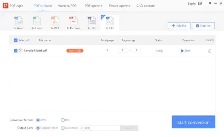Uncheck the Sample-Model.pdf row checkbox
The height and width of the screenshot is (137, 224).
pyautogui.click(x=15, y=51)
